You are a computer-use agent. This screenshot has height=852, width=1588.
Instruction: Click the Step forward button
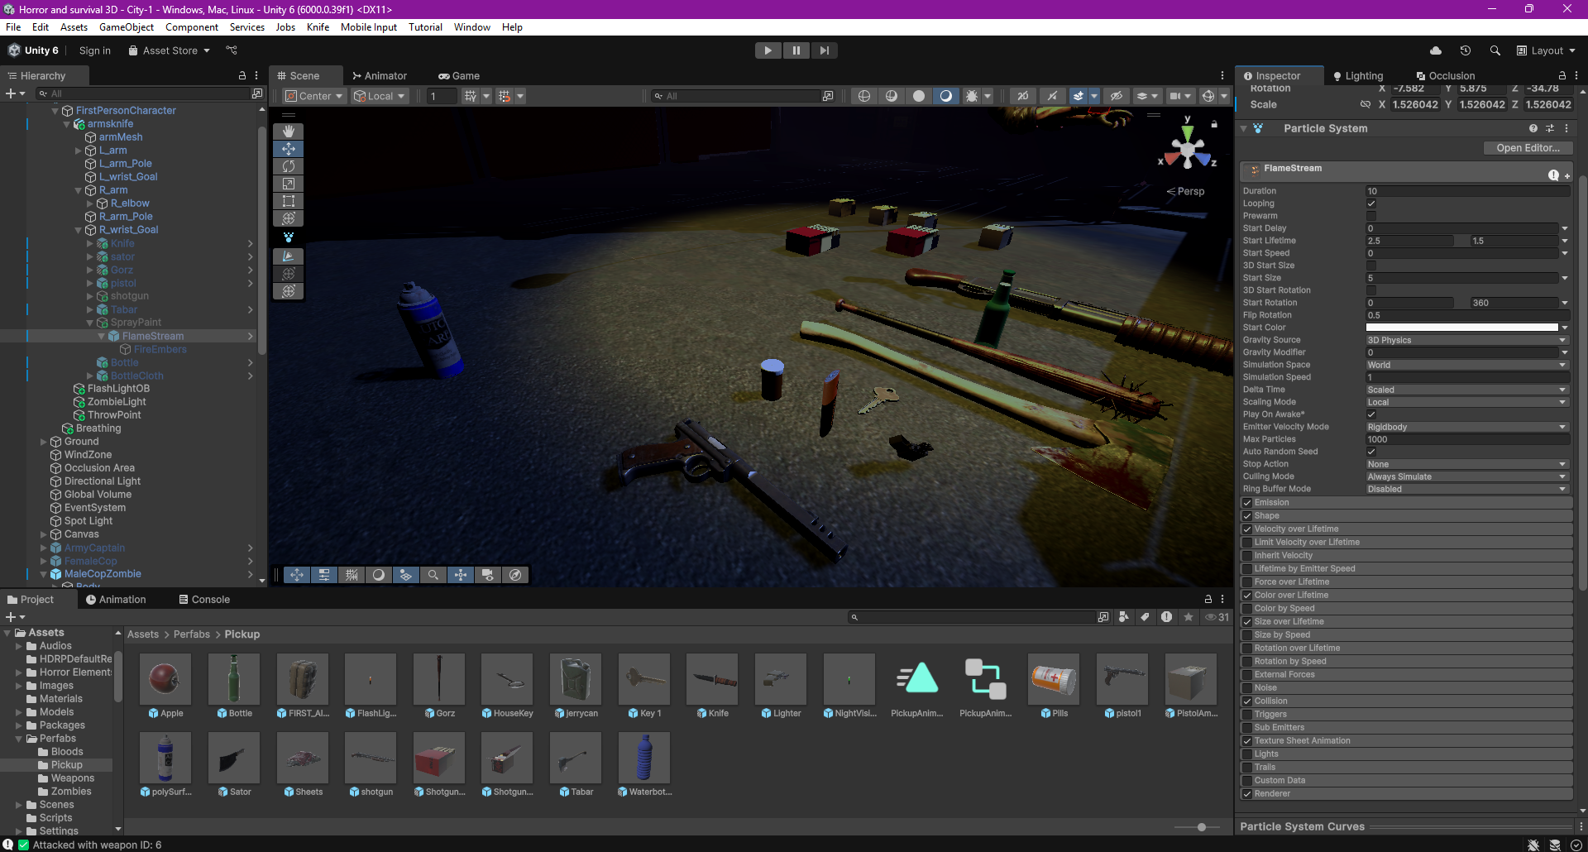click(x=824, y=50)
